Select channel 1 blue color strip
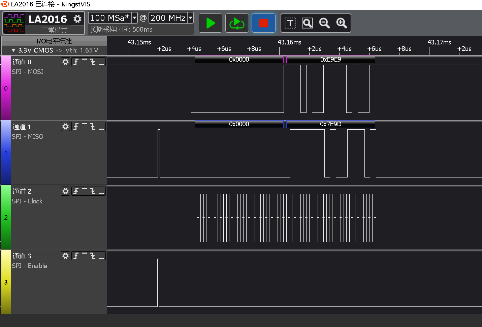 [x=6, y=153]
